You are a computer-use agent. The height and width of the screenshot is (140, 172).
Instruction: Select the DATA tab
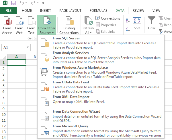coord(120,11)
